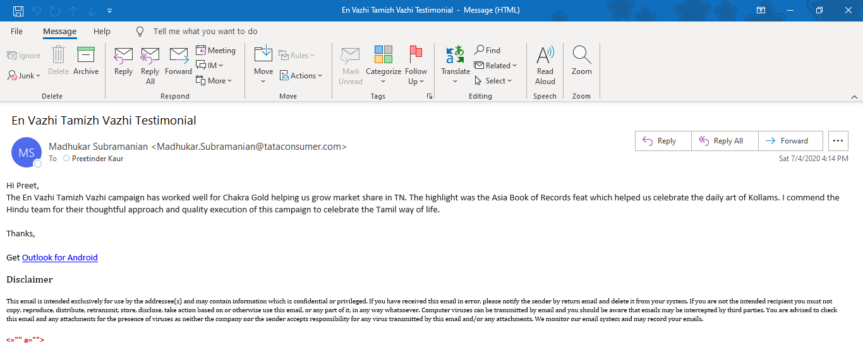The image size is (863, 359).
Task: Open the more actions ellipsis button
Action: 838,141
